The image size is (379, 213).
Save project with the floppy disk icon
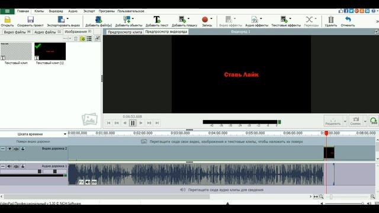coord(30,20)
